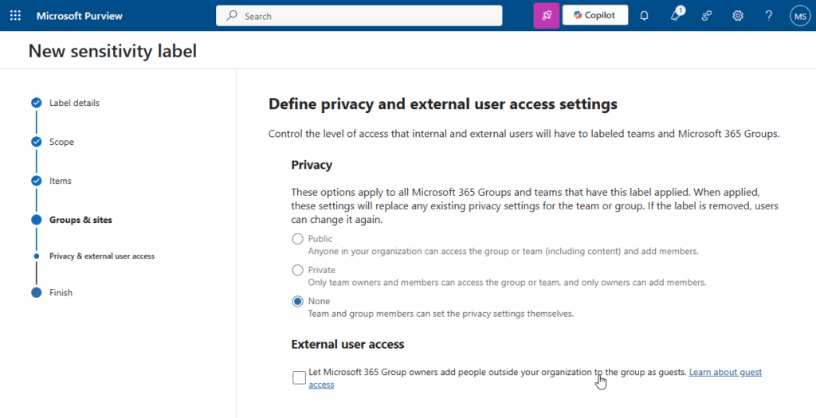Open the help question mark icon
The width and height of the screenshot is (816, 418).
769,16
